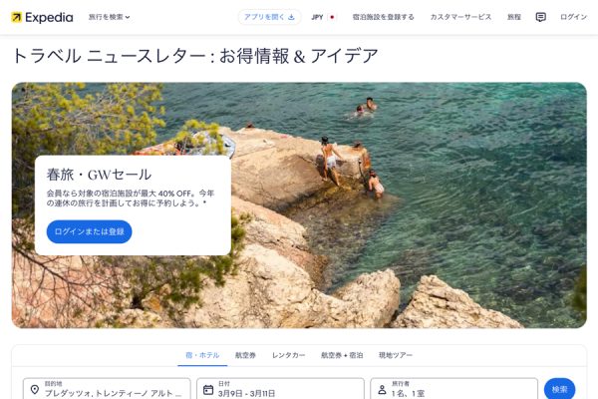Click the 目的地 destination input field

pyautogui.click(x=107, y=389)
